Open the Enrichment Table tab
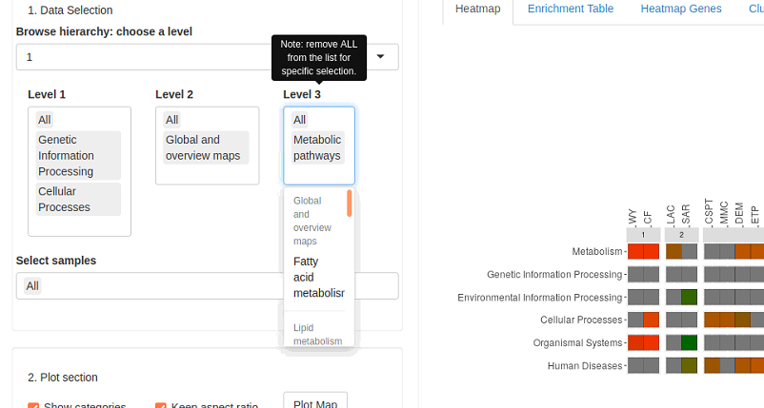Image resolution: width=764 pixels, height=408 pixels. point(571,9)
